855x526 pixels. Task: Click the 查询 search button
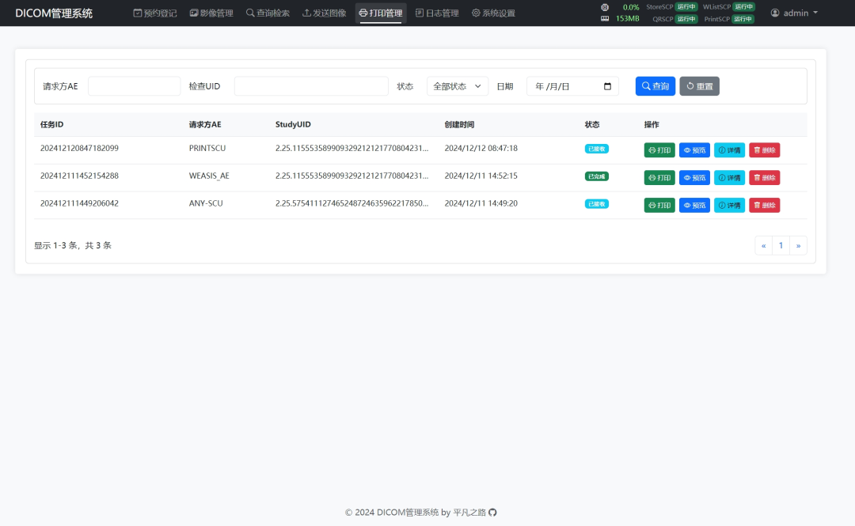[x=655, y=86]
